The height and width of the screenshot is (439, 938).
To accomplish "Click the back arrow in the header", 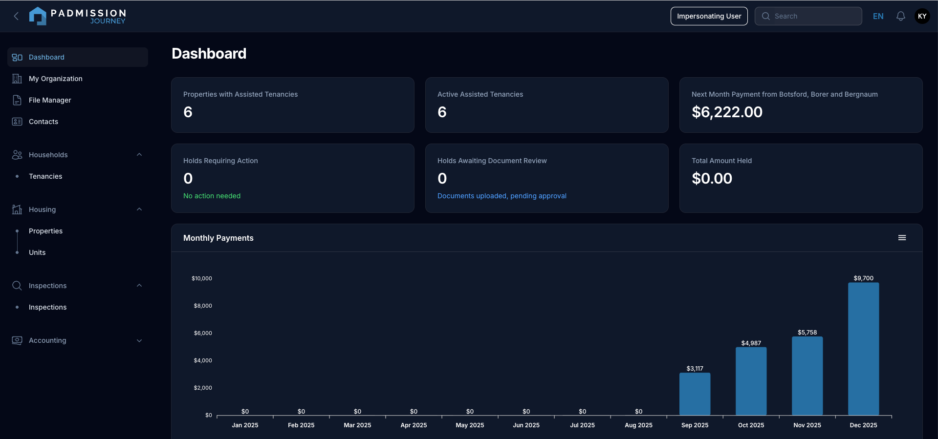I will click(16, 16).
